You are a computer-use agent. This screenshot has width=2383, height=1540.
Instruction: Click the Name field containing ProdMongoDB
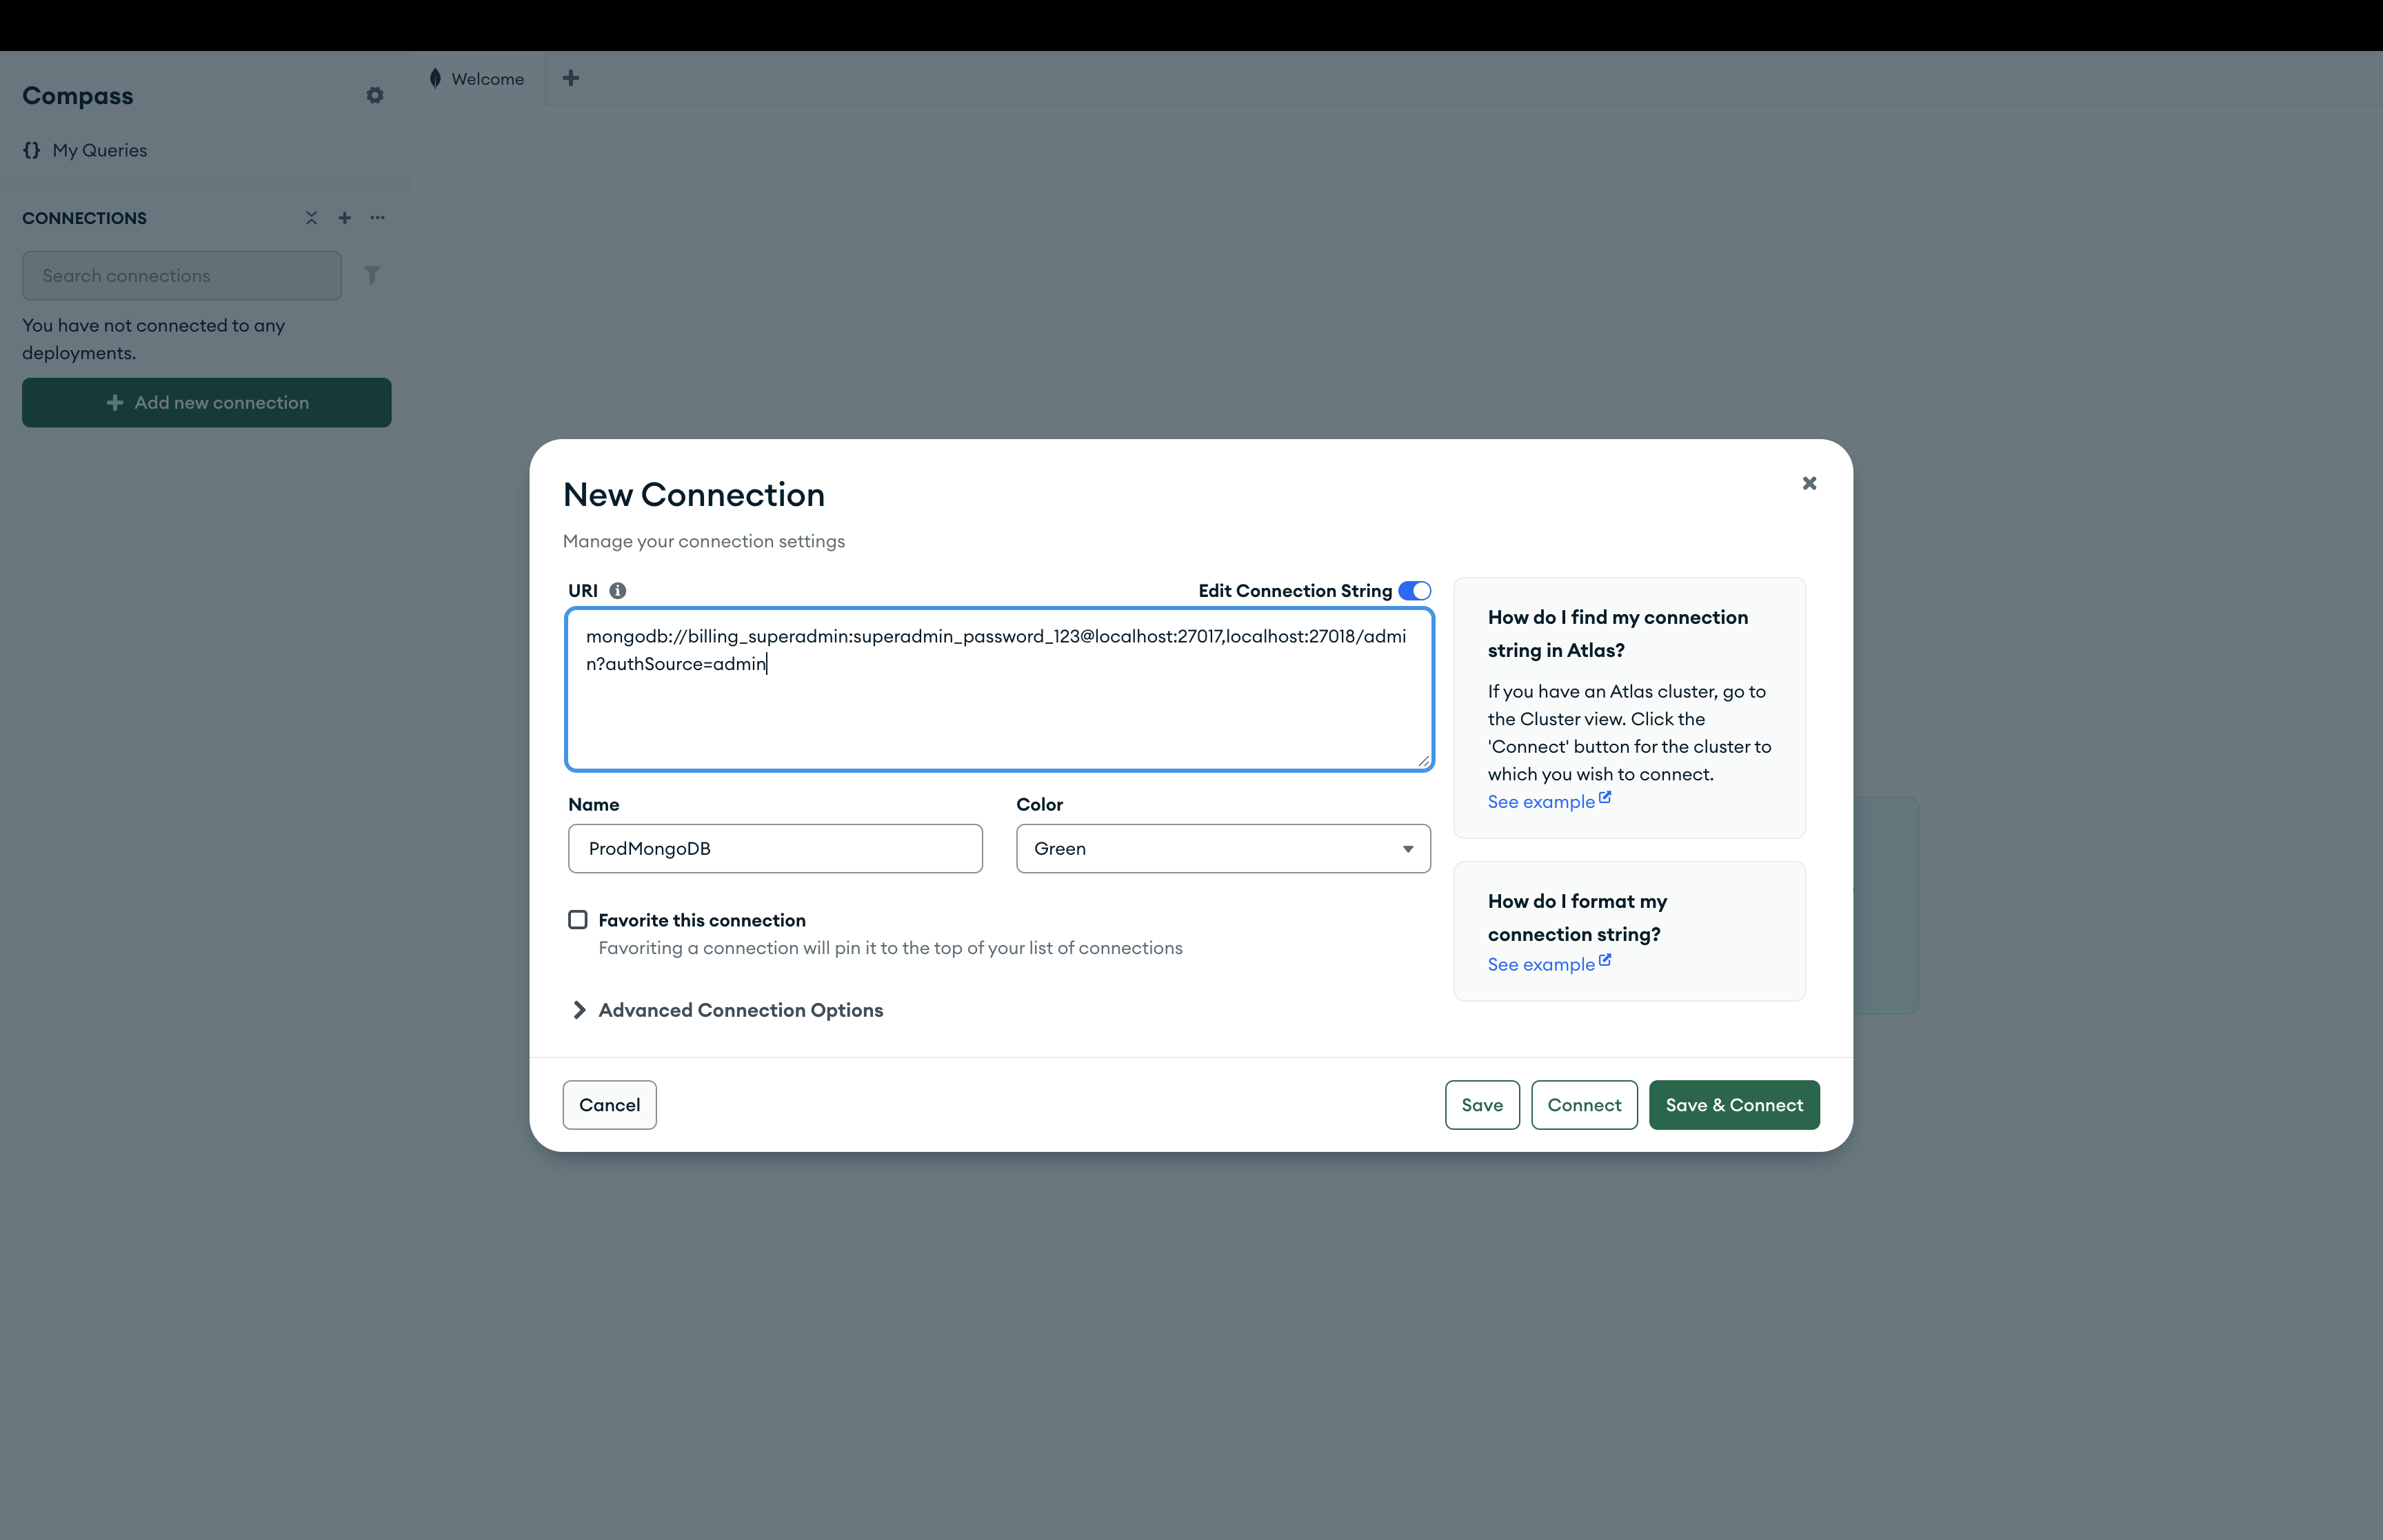tap(774, 849)
